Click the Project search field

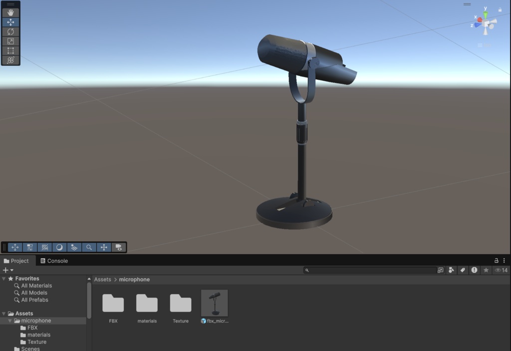[x=370, y=270]
